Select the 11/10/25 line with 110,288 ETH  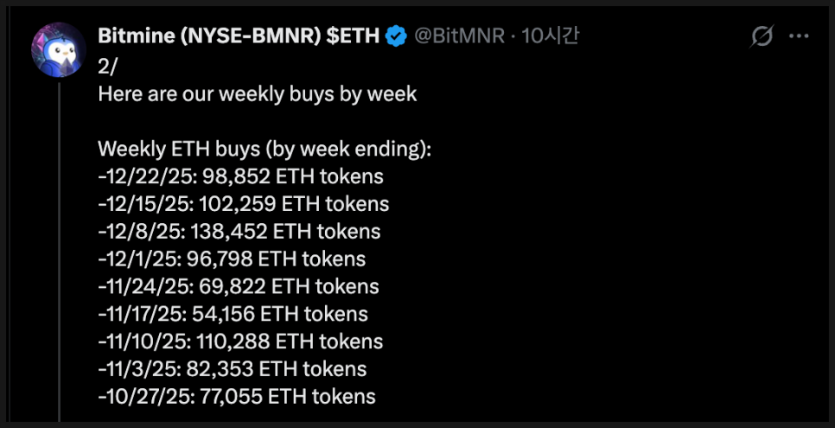click(x=240, y=342)
